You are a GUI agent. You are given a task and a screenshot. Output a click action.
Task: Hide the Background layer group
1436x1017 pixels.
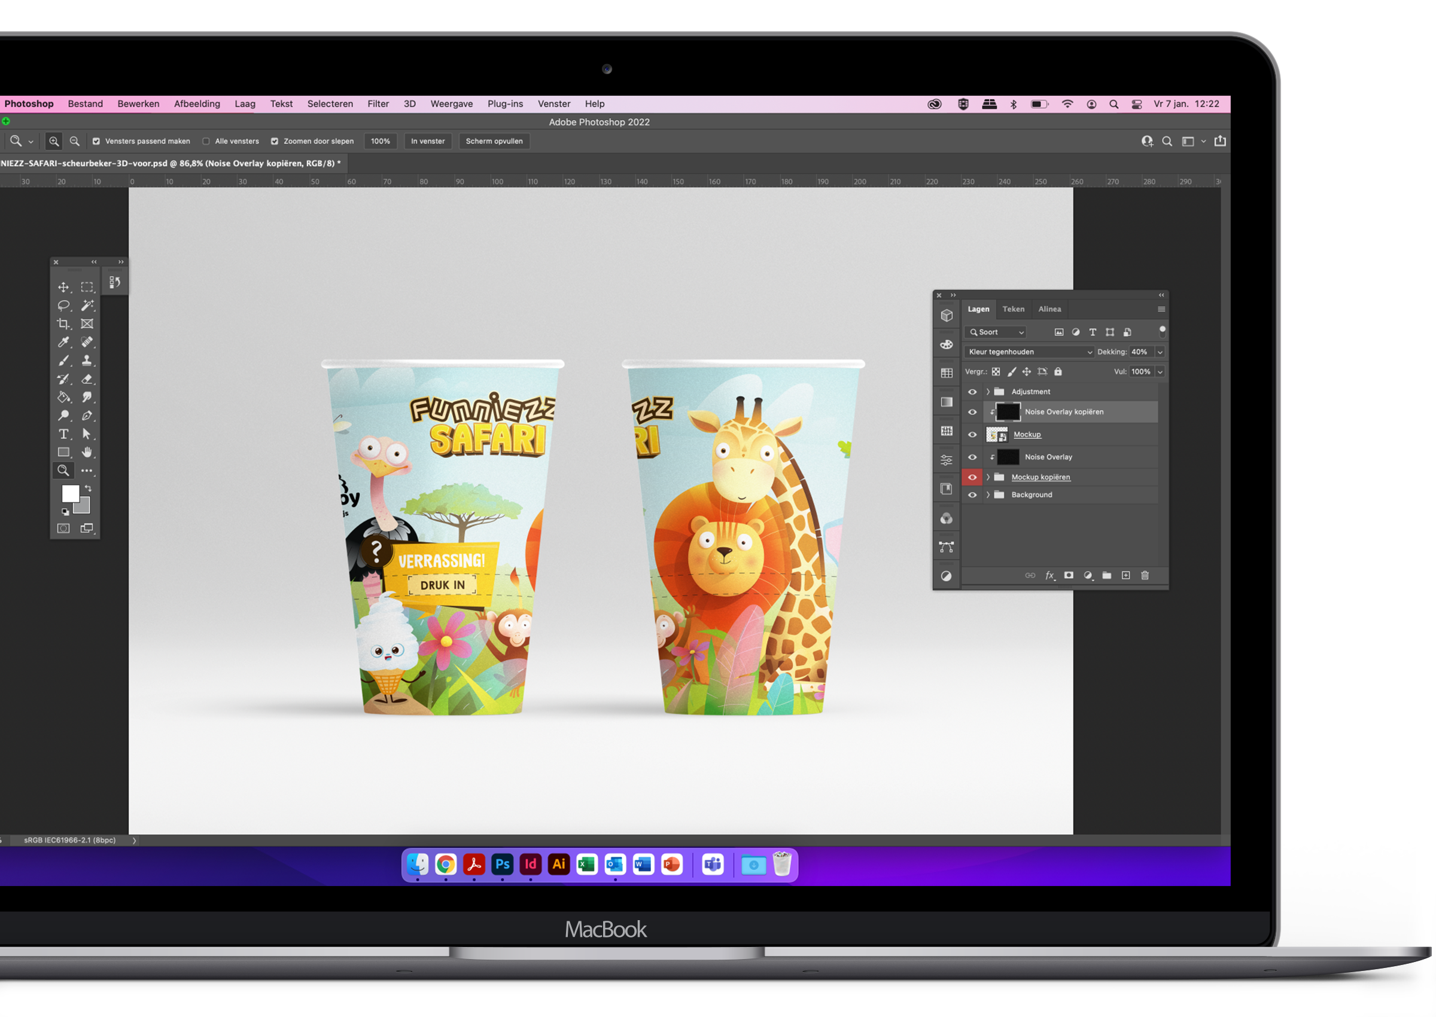click(972, 496)
